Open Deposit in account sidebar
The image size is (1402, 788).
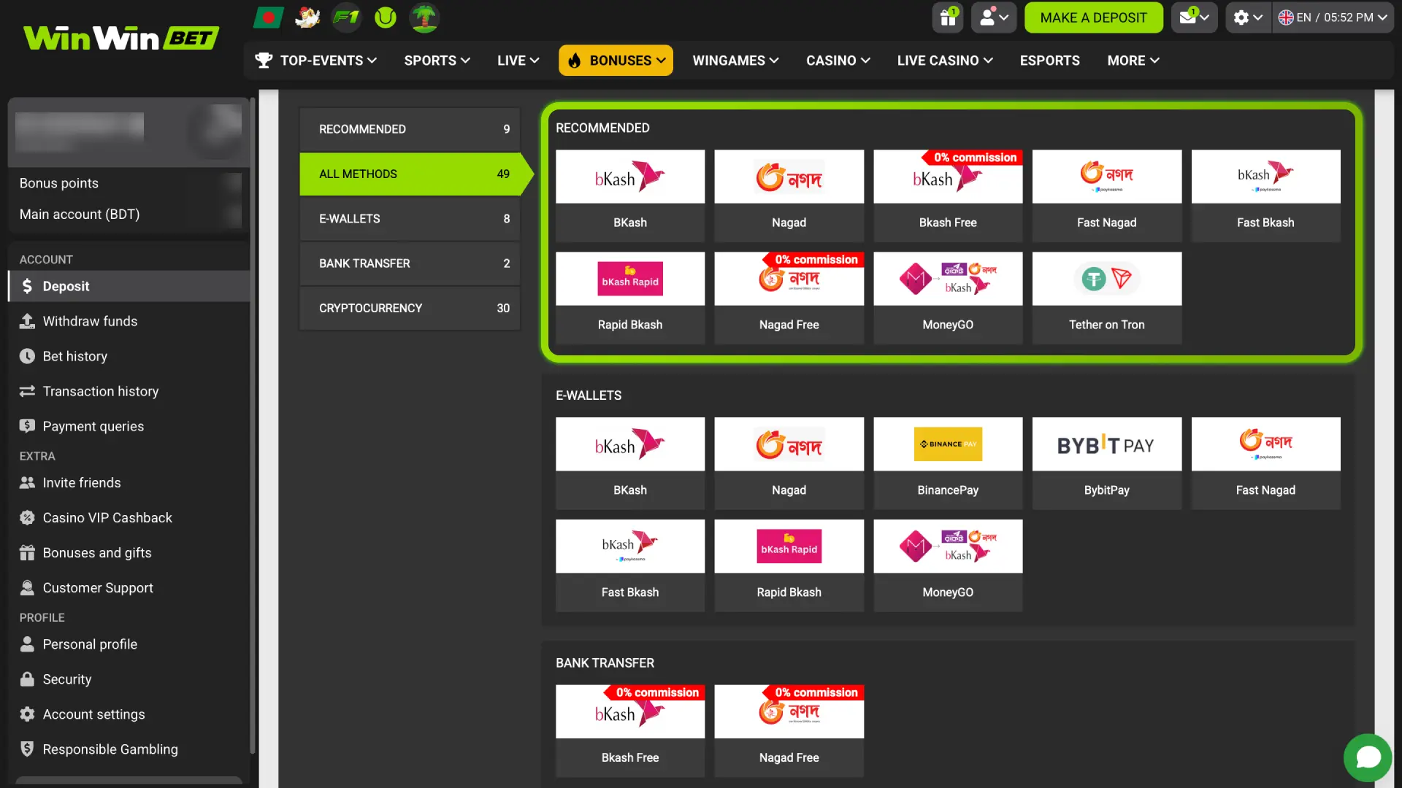(129, 286)
